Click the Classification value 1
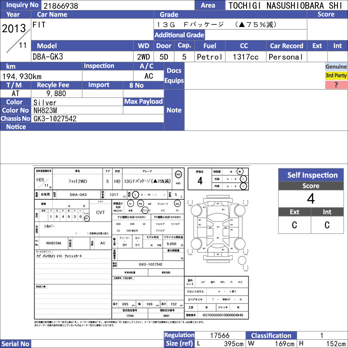The image size is (348, 348). pyautogui.click(x=321, y=335)
